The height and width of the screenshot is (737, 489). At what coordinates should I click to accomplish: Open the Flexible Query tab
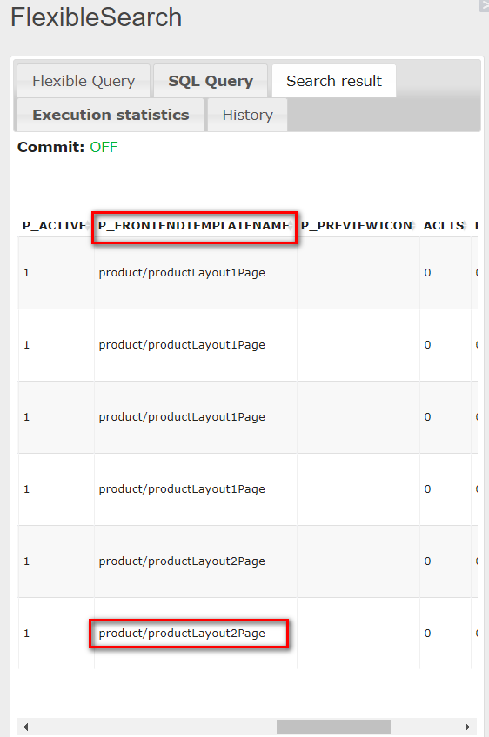[x=84, y=81]
